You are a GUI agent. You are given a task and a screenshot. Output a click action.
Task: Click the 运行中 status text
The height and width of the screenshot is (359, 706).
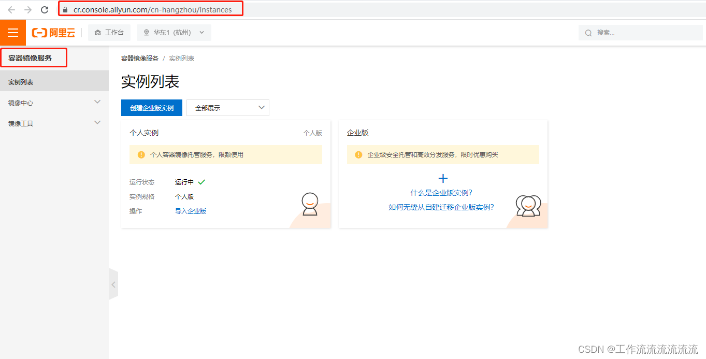click(184, 182)
